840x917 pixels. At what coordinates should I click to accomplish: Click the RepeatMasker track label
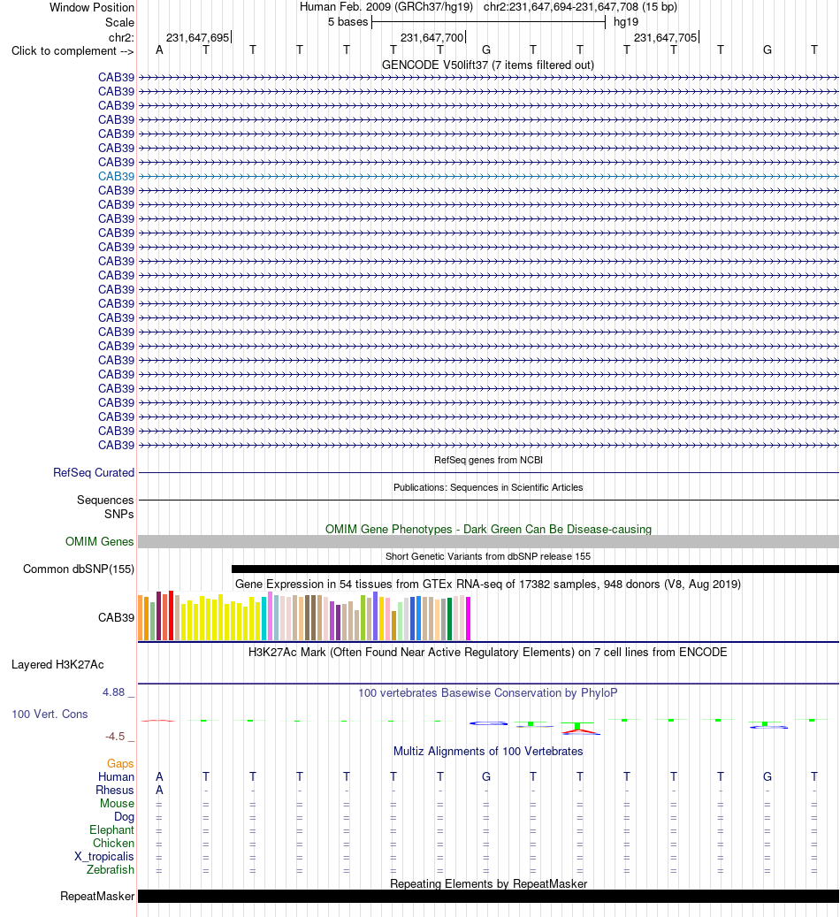click(97, 897)
